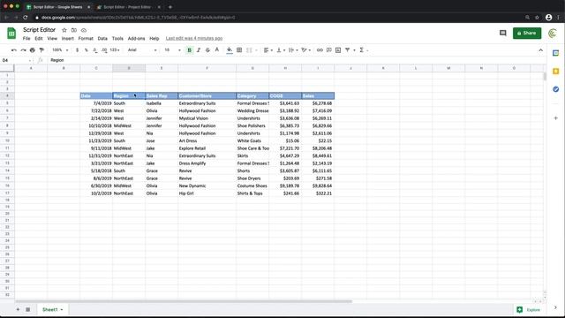Open more number formats 123 dropdown
Screen dimensions: 565x318
click(x=115, y=50)
